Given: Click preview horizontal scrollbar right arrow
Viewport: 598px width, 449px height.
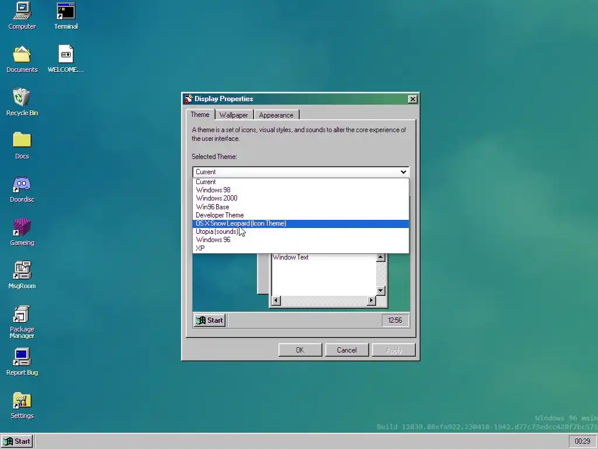Looking at the screenshot, I should click(371, 301).
